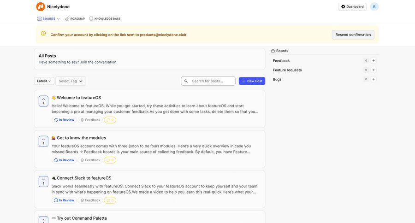The image size is (415, 223).
Task: Open the Feature requests board
Action: [x=287, y=70]
